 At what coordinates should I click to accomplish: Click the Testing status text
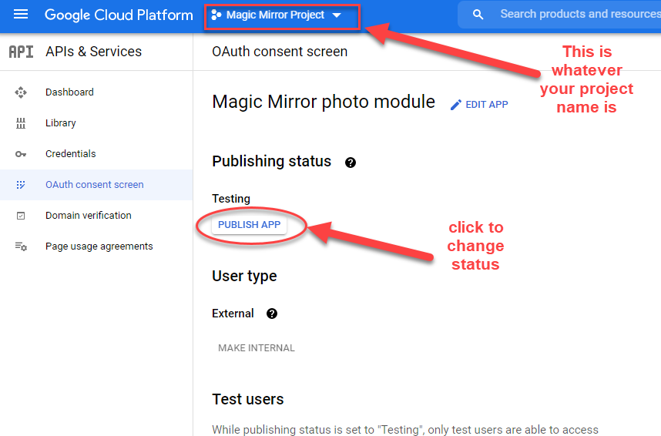(231, 199)
